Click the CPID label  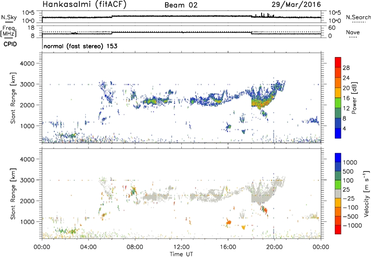10,44
